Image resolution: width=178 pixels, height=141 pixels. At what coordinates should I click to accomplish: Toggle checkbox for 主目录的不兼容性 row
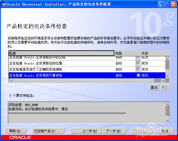tap(138, 75)
